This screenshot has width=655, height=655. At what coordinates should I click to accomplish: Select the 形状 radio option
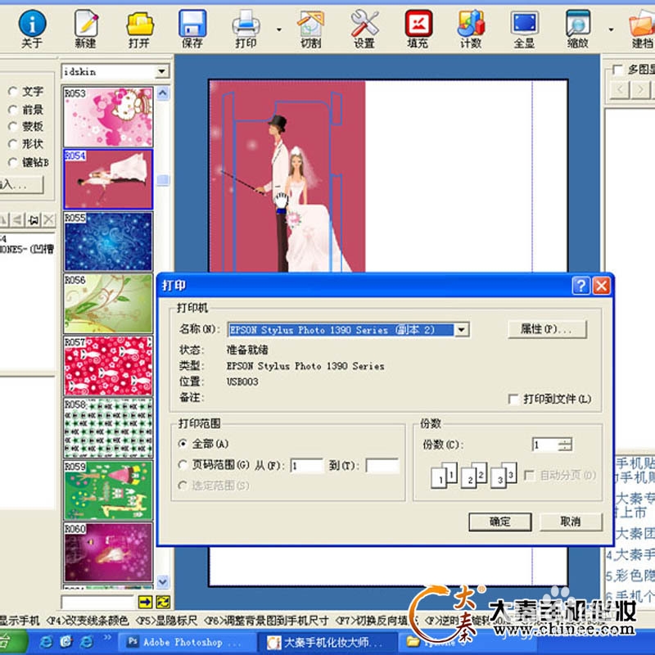12,144
